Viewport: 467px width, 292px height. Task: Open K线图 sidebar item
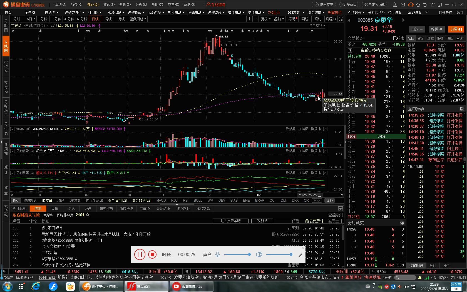pyautogui.click(x=6, y=46)
